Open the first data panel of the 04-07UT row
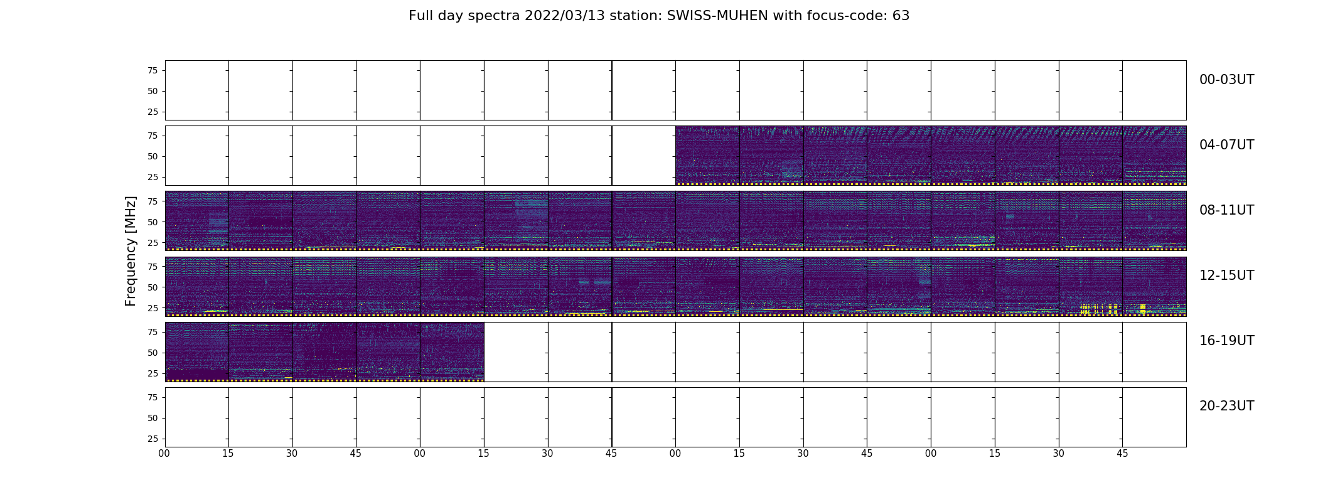Image resolution: width=1318 pixels, height=502 pixels. click(707, 156)
